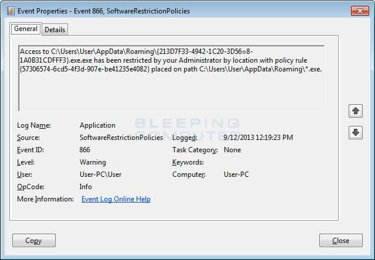Switch to the Details tab
The image size is (375, 260).
click(x=54, y=30)
